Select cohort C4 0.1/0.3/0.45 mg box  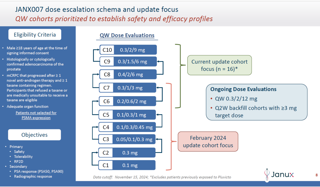[x=127, y=127]
